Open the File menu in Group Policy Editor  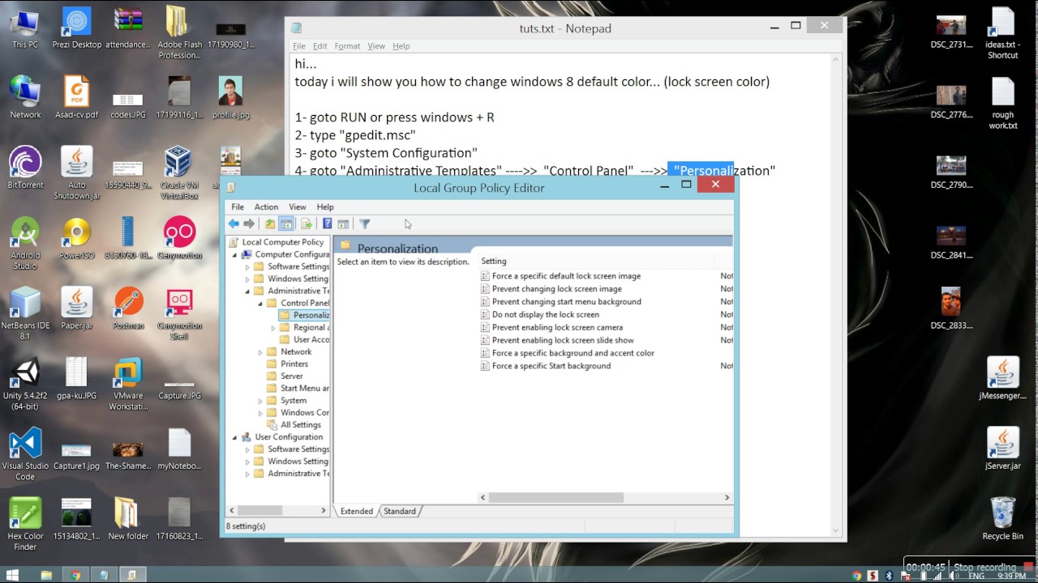tap(238, 207)
